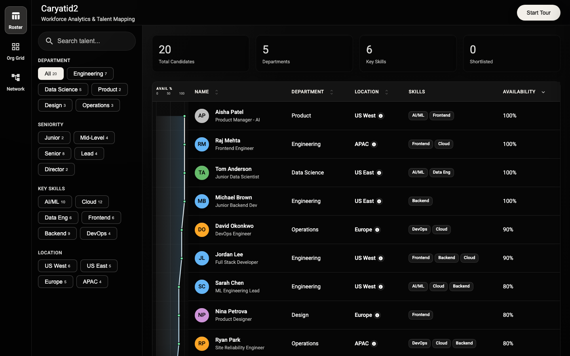Click availability chart point for Sarah Chen
The image size is (570, 356).
tap(179, 287)
